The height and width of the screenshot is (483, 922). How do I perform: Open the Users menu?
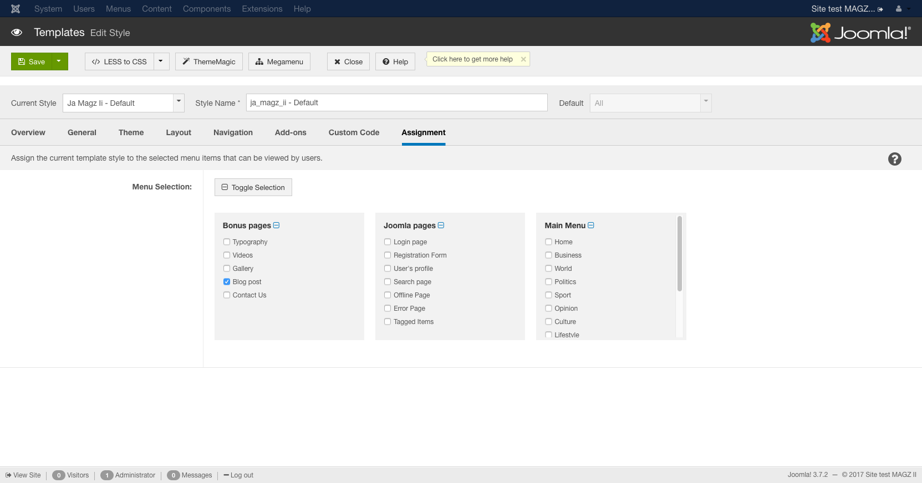[x=84, y=9]
